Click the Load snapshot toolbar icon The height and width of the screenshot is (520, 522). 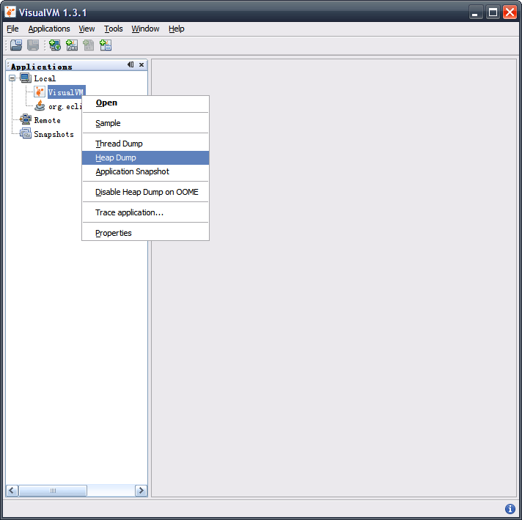pyautogui.click(x=16, y=45)
